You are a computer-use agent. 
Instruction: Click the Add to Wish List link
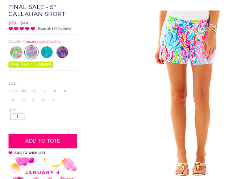(x=30, y=153)
